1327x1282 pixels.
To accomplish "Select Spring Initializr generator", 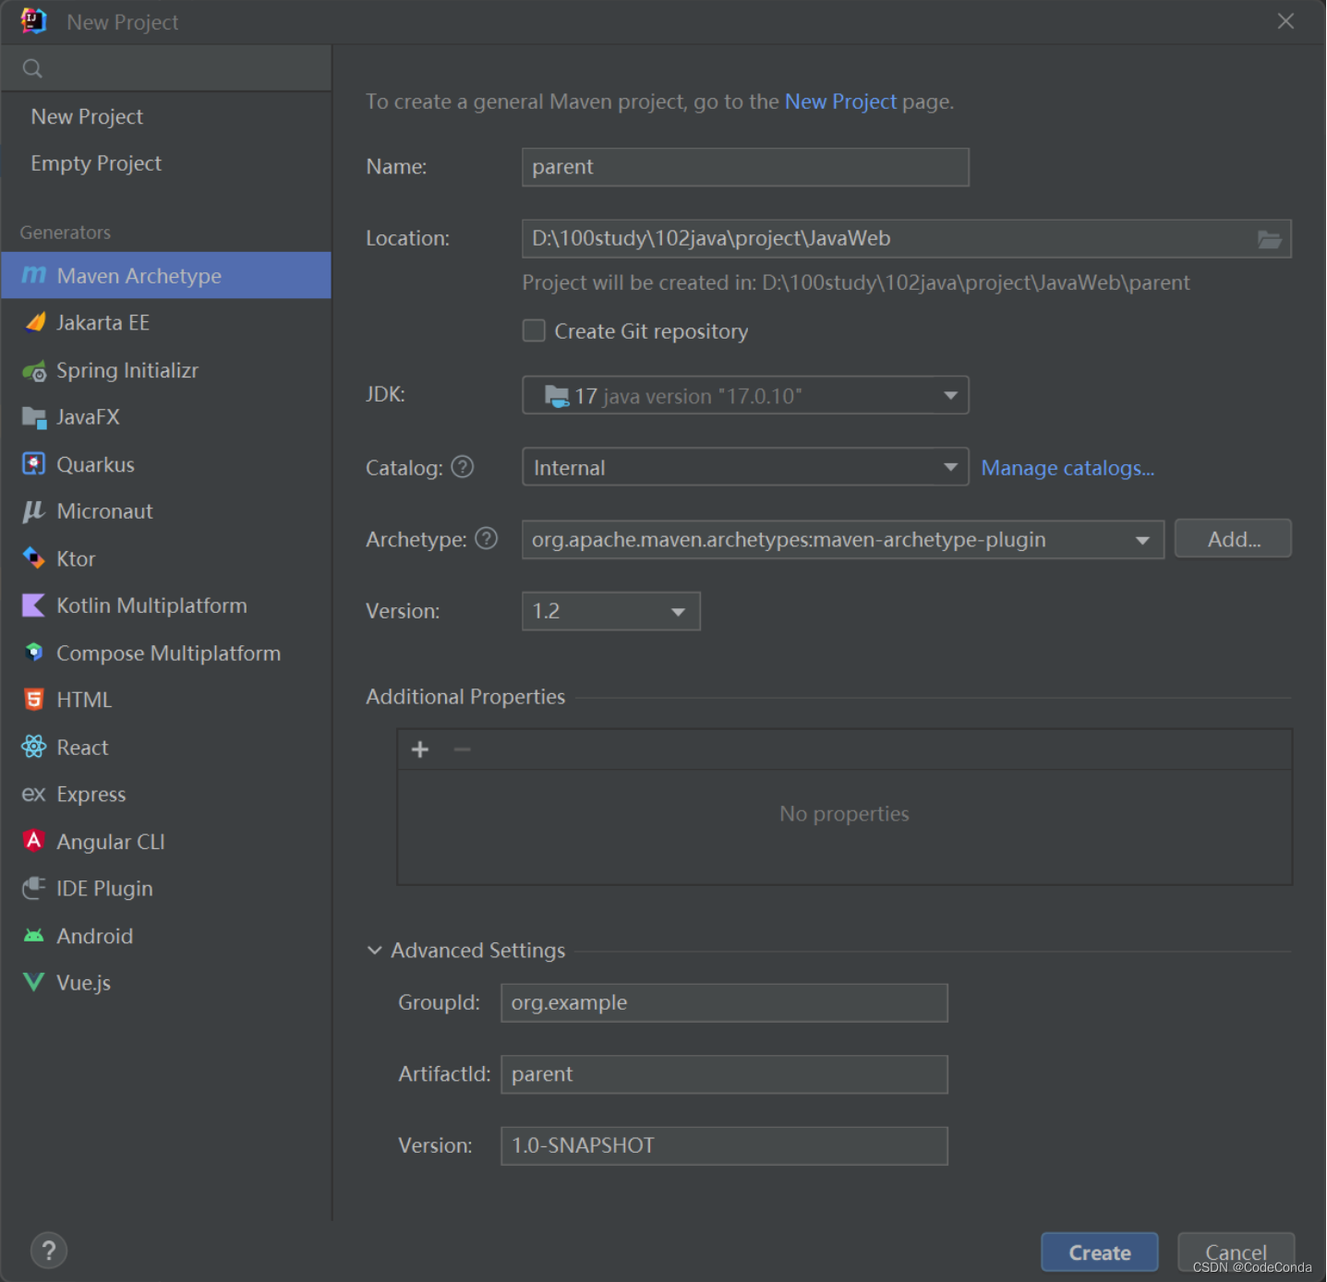I will [x=166, y=370].
